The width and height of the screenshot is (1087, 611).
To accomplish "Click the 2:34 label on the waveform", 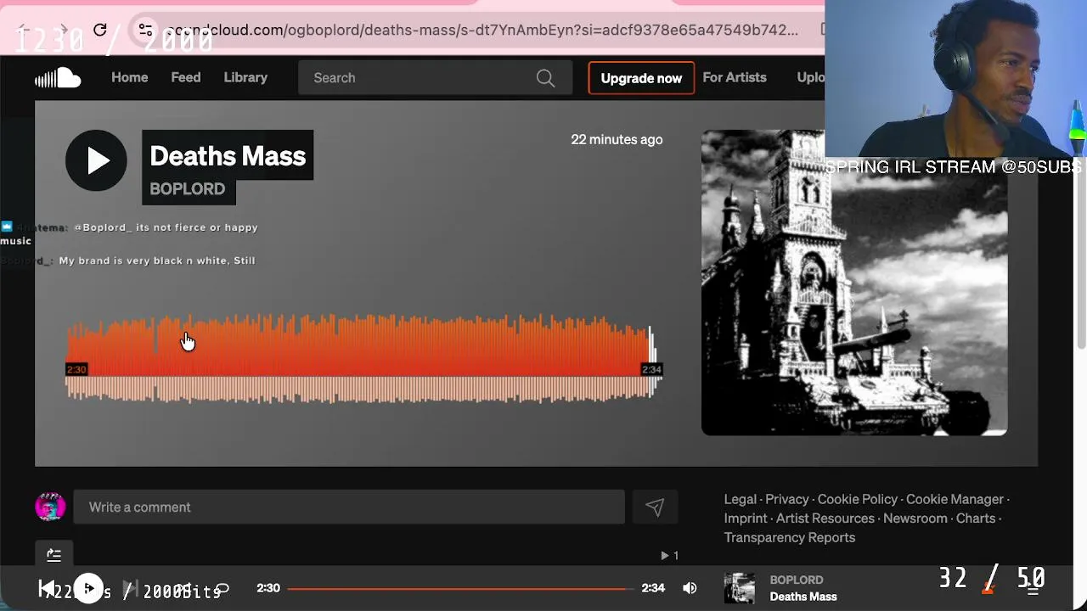I will (651, 369).
